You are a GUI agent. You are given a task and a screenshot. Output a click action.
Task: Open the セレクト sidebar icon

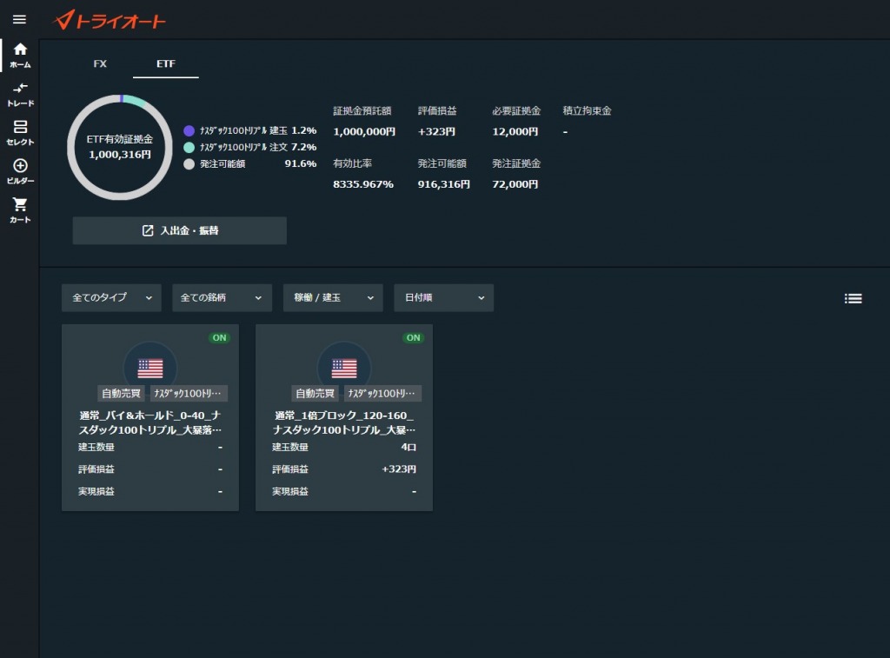click(x=20, y=132)
